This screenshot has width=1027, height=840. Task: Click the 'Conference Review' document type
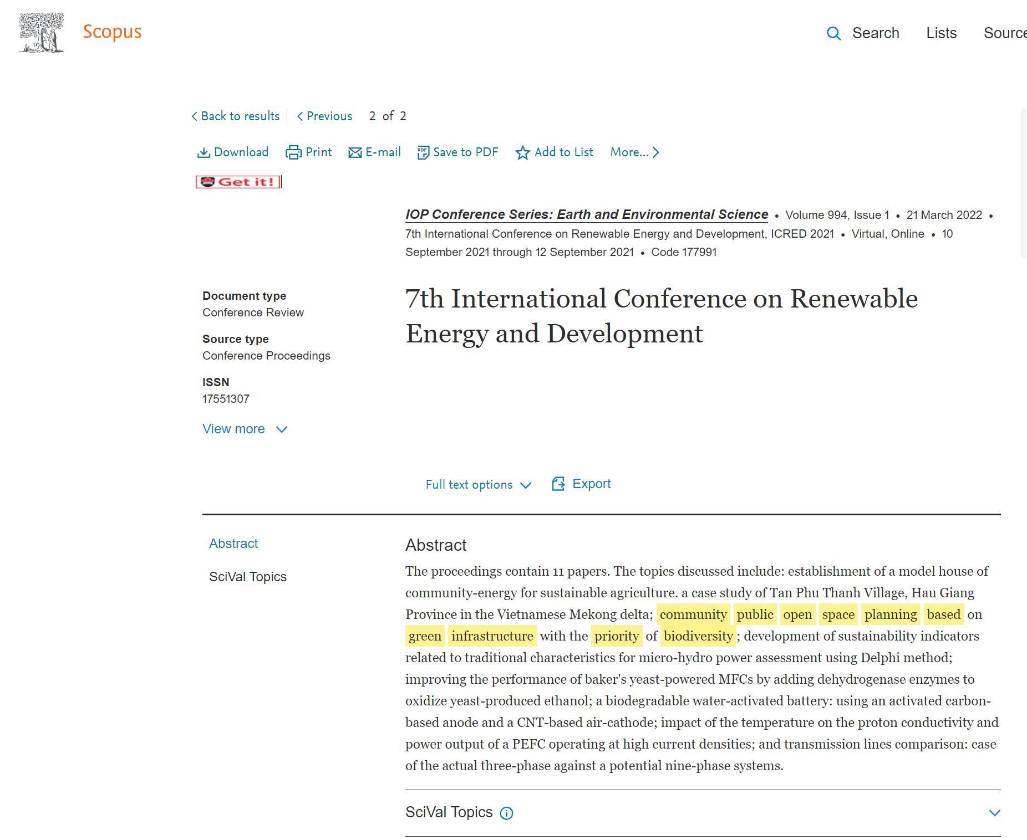253,313
